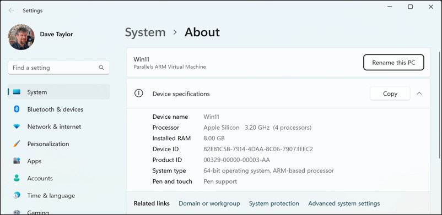Go to System in the breadcrumb

coord(145,32)
